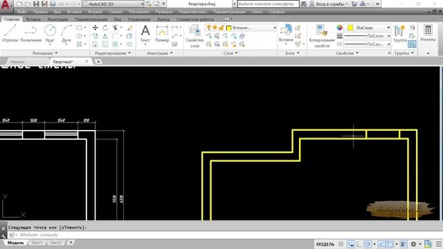This screenshot has height=249, width=443.
Task: Toggle the grid display in status bar
Action: click(x=341, y=244)
